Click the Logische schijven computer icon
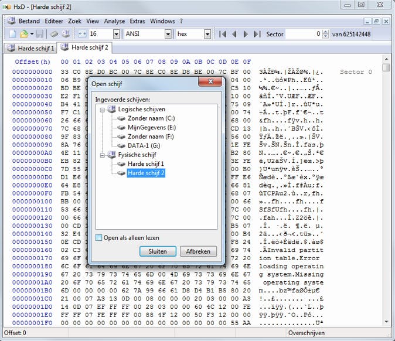395x341 pixels. tap(111, 110)
